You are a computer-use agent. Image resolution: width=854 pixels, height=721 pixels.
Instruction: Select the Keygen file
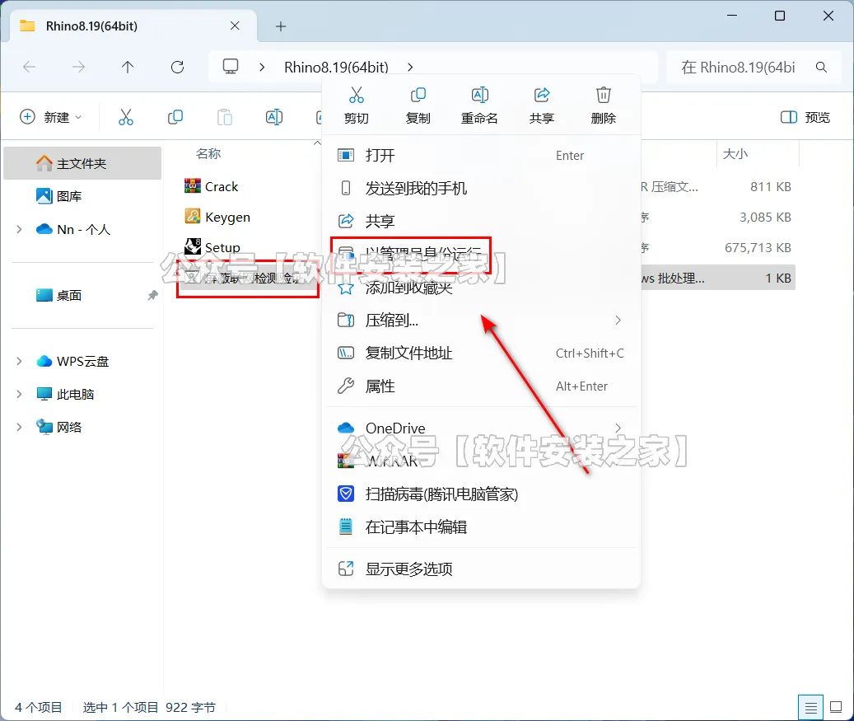(x=217, y=217)
